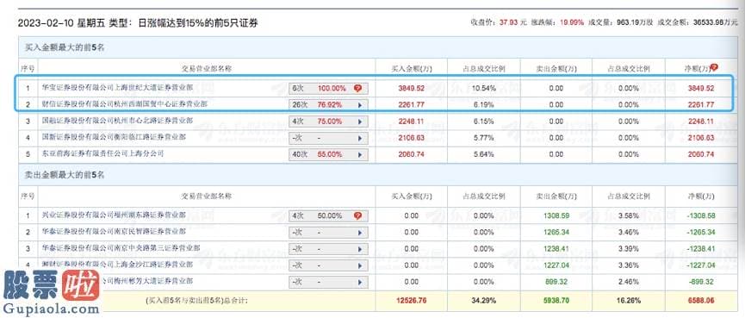Expand the arrow in 国融证券 4次 box
This screenshot has width=745, height=318.
click(x=360, y=122)
